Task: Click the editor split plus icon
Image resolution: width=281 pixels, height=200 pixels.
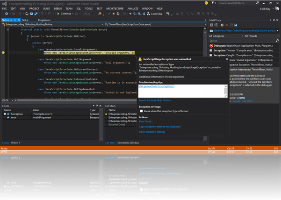Action: coord(205,29)
